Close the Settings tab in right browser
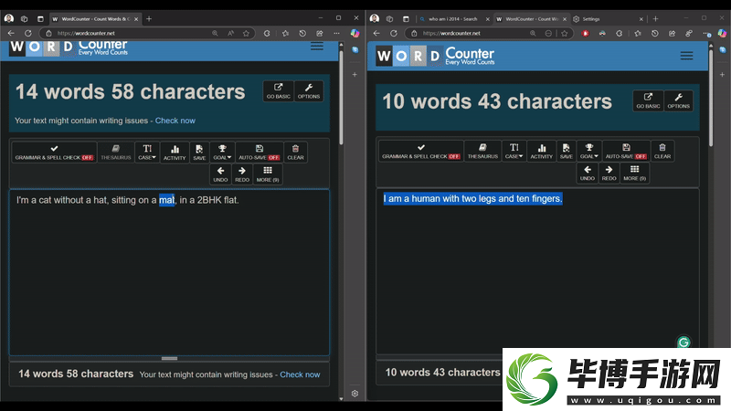This screenshot has height=411, width=731. click(x=641, y=19)
